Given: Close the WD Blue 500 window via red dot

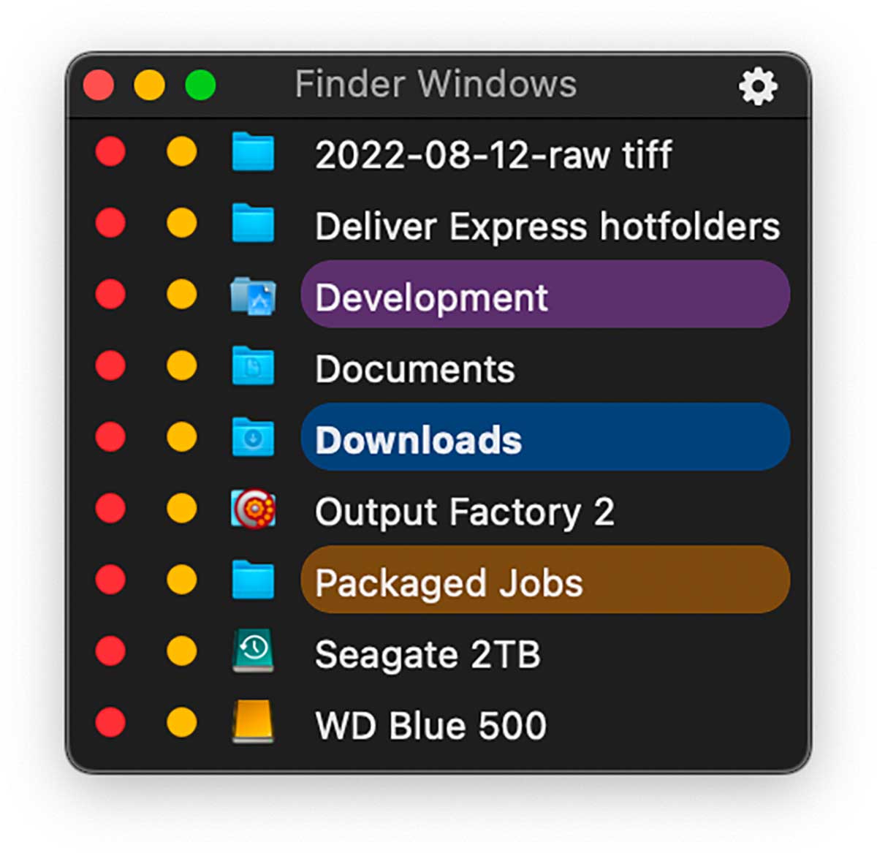Looking at the screenshot, I should (x=110, y=722).
